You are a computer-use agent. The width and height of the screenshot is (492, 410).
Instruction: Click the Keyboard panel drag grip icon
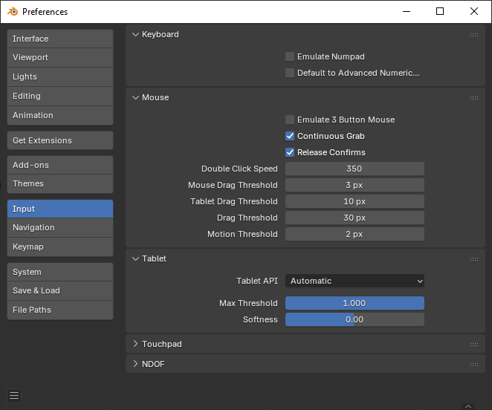pos(473,35)
